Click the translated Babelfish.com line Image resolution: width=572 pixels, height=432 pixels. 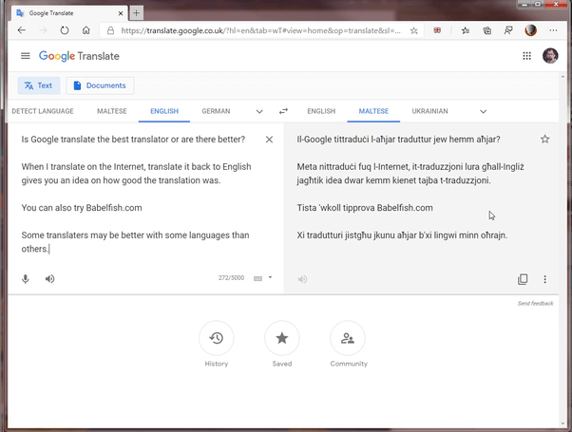[x=365, y=208]
